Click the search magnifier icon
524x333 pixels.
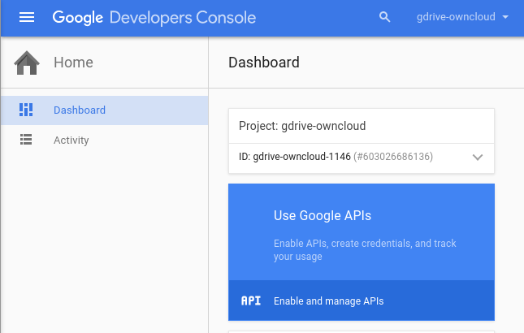pos(385,17)
